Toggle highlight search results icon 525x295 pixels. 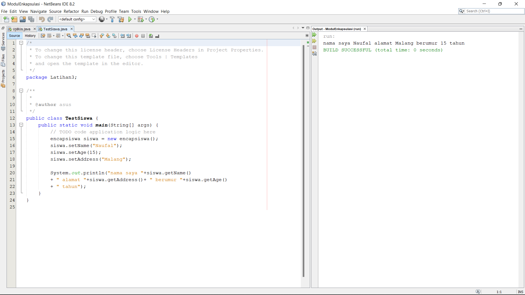click(x=88, y=36)
